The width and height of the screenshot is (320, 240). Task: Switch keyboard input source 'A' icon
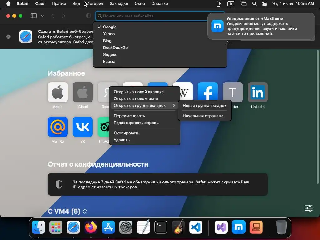point(231,4)
